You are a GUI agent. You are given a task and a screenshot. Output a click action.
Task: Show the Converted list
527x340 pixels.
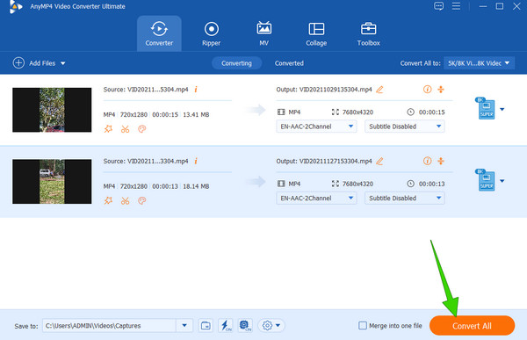click(289, 63)
